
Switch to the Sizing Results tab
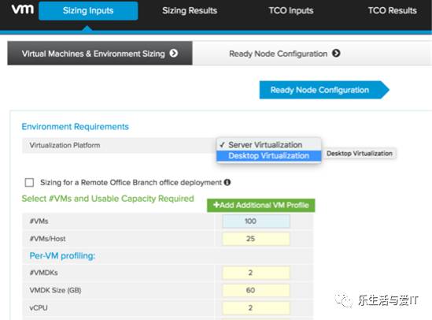coord(190,11)
